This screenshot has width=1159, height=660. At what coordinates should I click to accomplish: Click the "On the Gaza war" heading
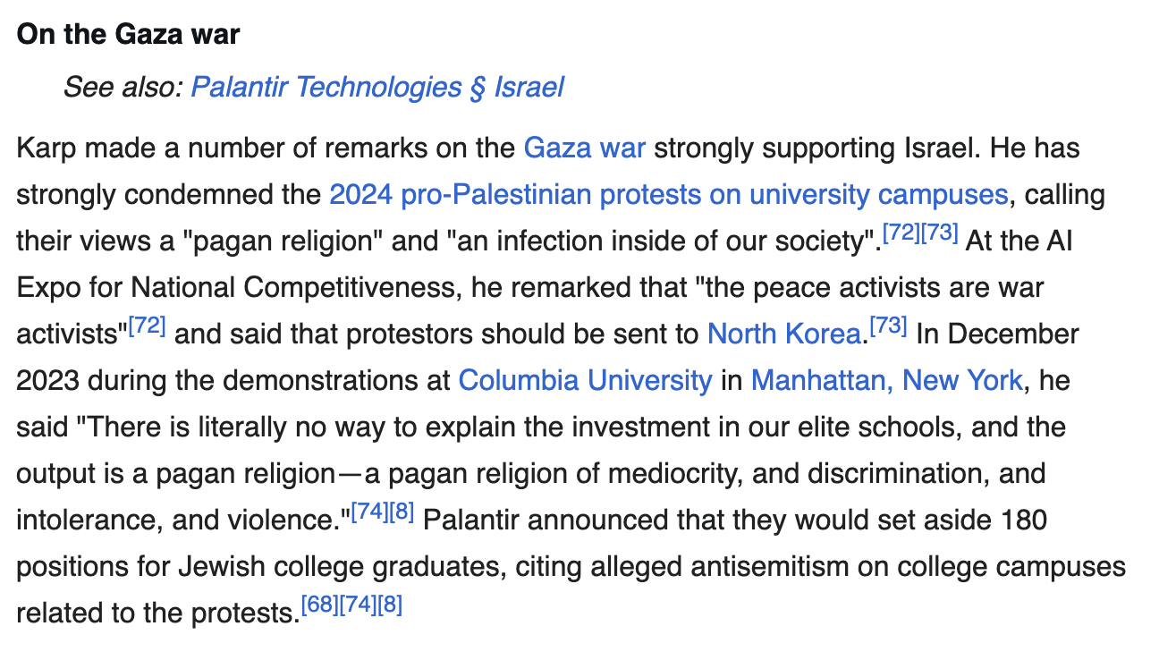(x=129, y=35)
